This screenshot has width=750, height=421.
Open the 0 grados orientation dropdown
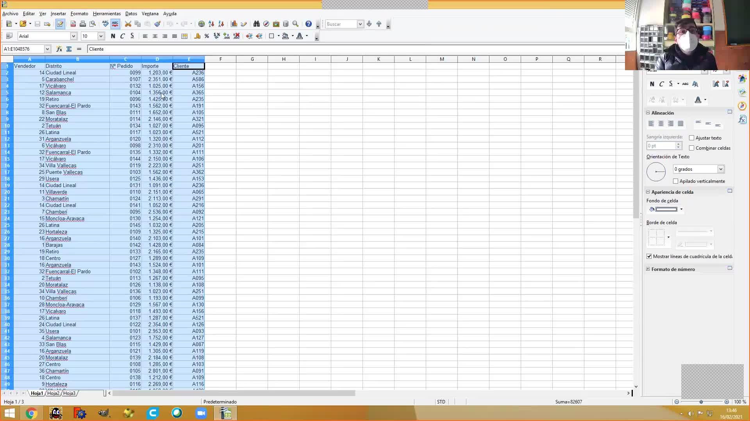pyautogui.click(x=721, y=169)
